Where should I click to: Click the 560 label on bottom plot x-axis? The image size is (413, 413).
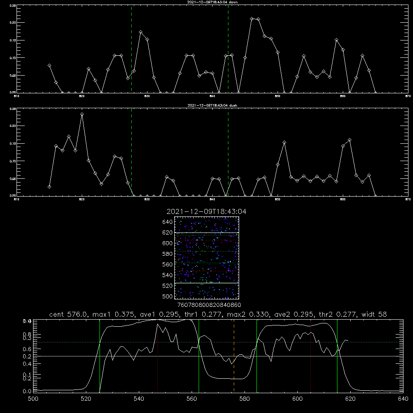pos(192,399)
